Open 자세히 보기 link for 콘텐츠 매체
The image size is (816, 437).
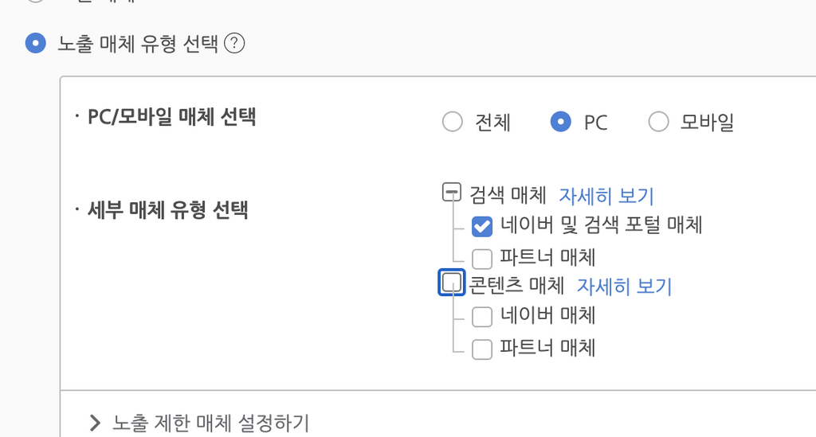pyautogui.click(x=625, y=287)
